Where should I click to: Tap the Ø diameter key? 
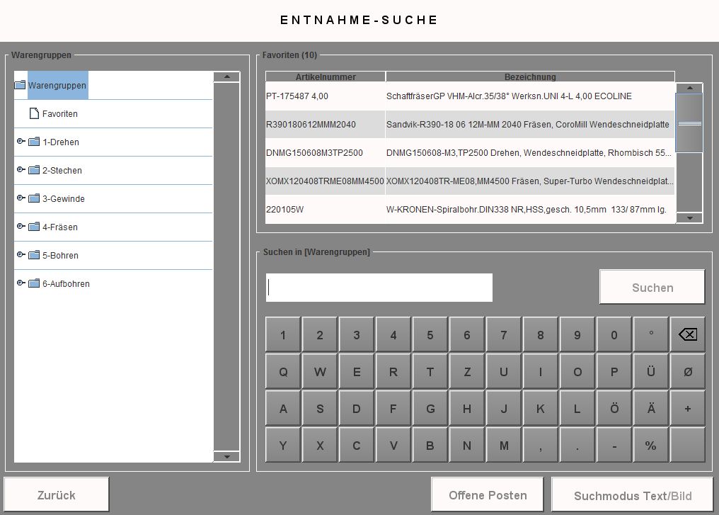(687, 371)
